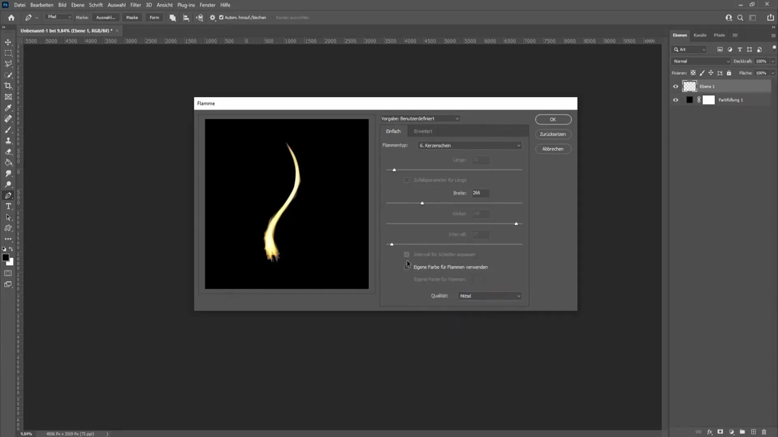Click the Breite value input field

[x=480, y=193]
